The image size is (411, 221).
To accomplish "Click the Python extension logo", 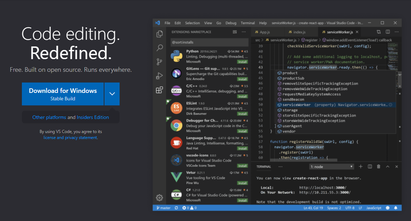I will pyautogui.click(x=176, y=56).
